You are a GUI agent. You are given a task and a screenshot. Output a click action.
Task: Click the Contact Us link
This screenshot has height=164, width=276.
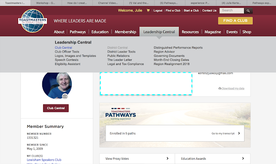[x=209, y=11]
